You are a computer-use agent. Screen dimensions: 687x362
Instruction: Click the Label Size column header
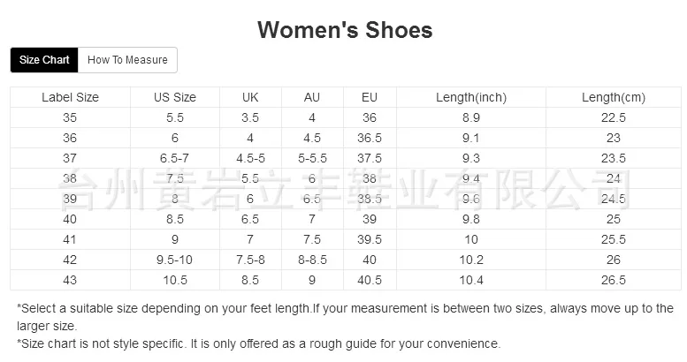point(70,97)
